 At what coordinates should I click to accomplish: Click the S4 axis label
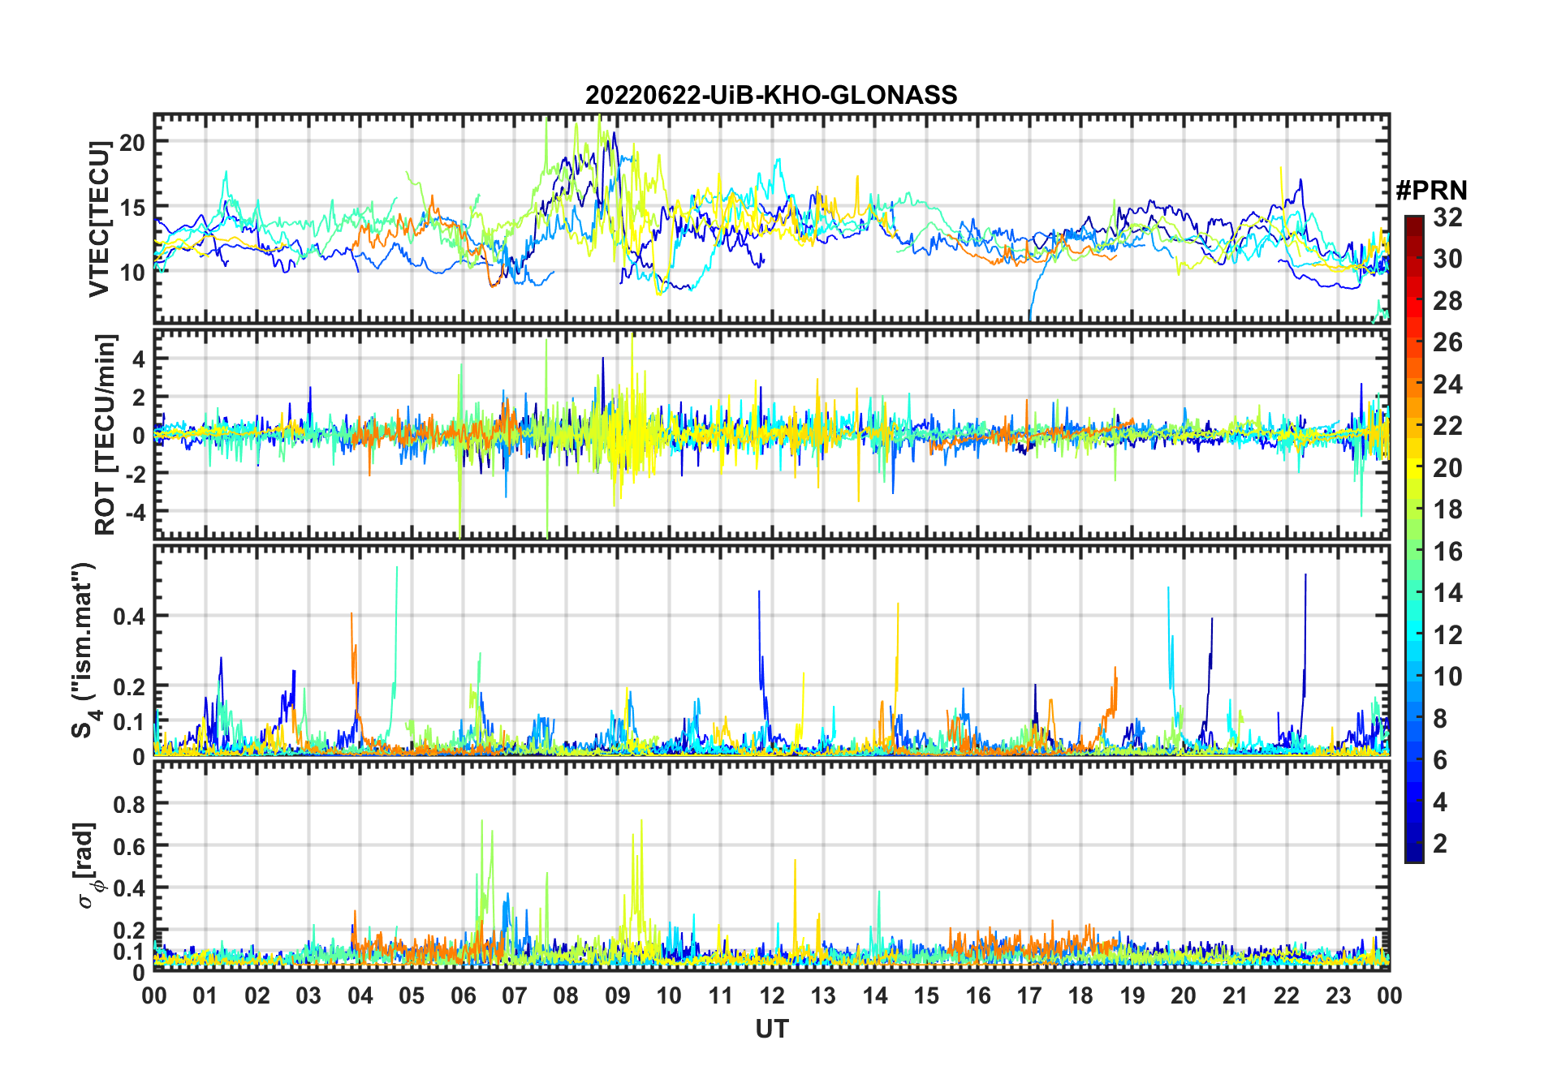(84, 651)
